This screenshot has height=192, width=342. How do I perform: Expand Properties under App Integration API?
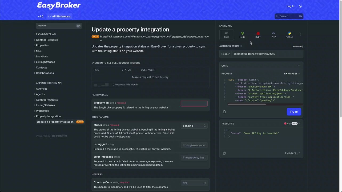(41, 111)
